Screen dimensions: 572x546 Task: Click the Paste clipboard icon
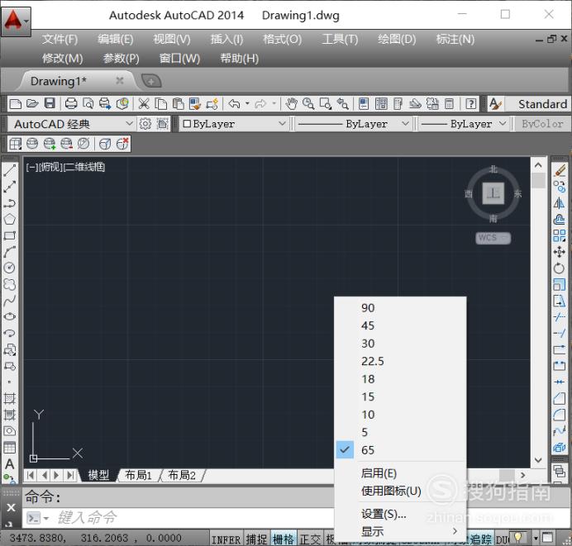pyautogui.click(x=178, y=104)
